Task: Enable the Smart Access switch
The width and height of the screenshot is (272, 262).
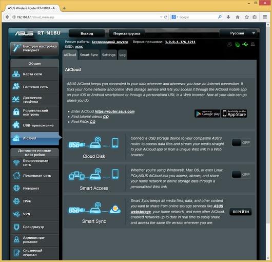Action: [x=241, y=175]
